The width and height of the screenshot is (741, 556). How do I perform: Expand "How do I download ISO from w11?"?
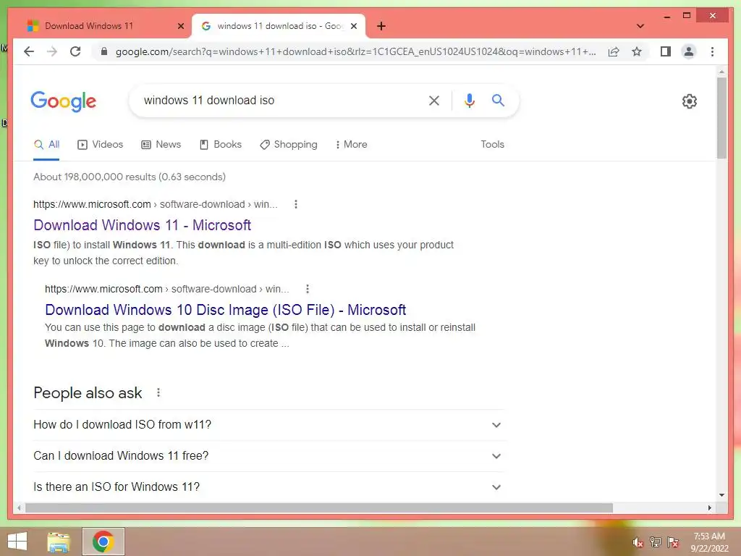pos(268,424)
